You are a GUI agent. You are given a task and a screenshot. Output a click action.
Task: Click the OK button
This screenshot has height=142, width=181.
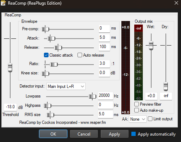[x=53, y=134]
